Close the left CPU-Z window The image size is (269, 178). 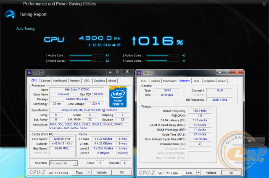pyautogui.click(x=127, y=72)
